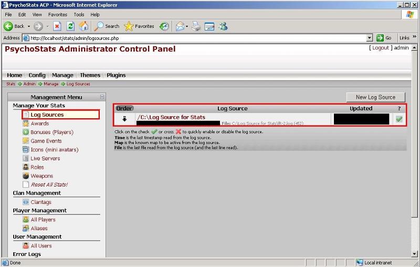Open the Favorites menu
Viewport: 420px width, 267px height.
(x=58, y=15)
